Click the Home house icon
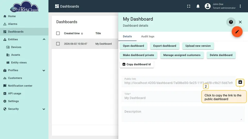Image resolution: width=248 pixels, height=139 pixels. click(5, 16)
